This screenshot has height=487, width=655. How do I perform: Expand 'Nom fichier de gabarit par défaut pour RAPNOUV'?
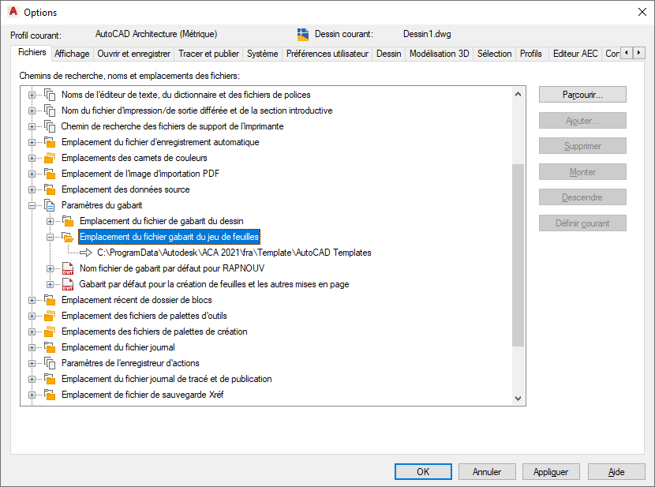pos(51,269)
